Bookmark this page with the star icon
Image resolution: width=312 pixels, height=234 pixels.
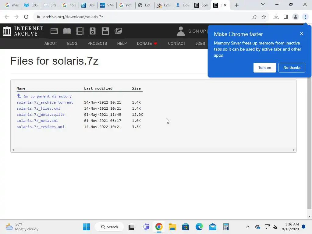coord(264,17)
